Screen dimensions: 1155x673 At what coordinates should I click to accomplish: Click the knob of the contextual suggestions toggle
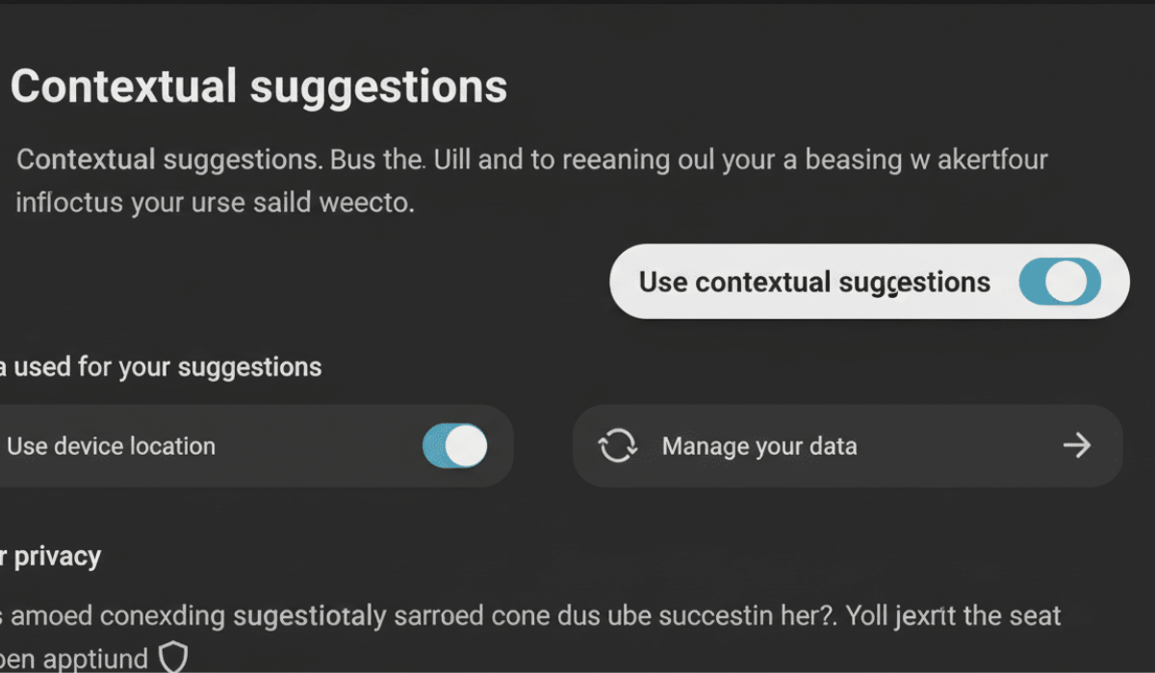[x=1067, y=283]
